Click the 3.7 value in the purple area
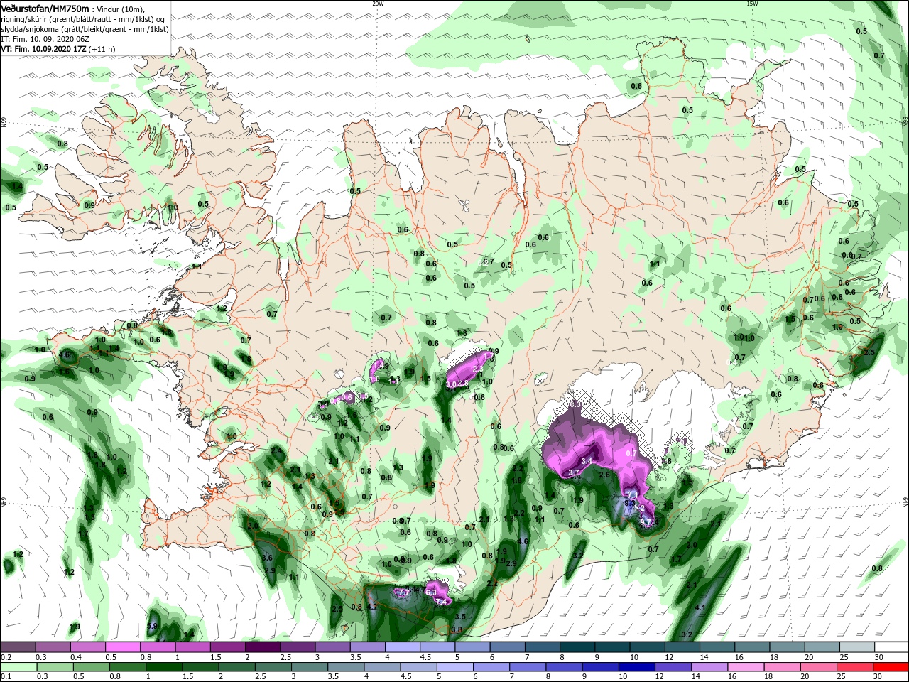The image size is (909, 682). pos(575,473)
